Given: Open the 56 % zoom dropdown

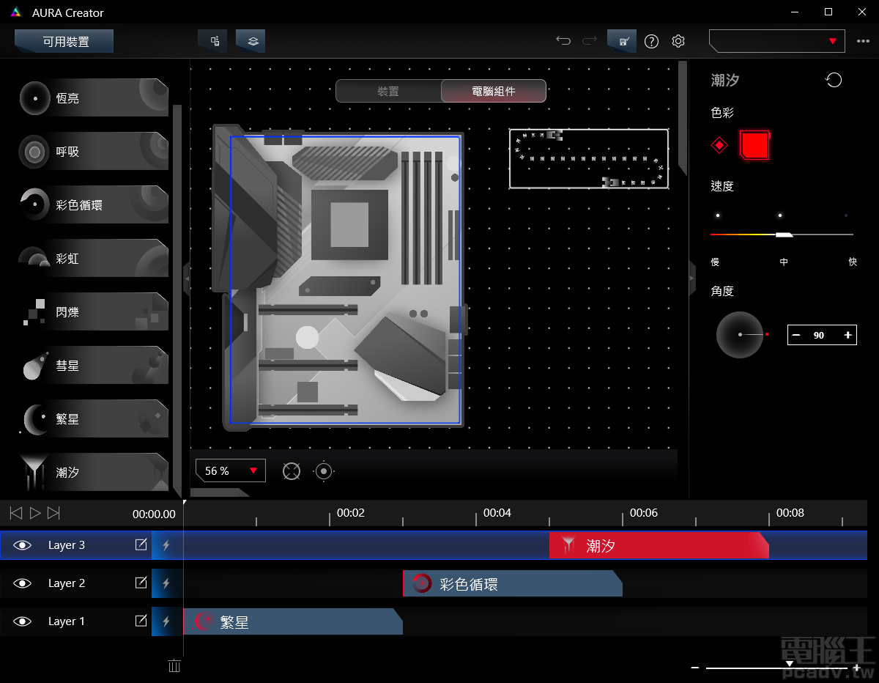Looking at the screenshot, I should 230,471.
